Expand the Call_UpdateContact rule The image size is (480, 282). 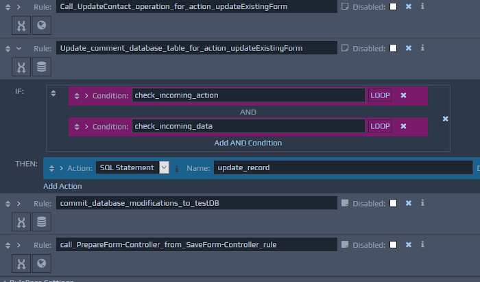pyautogui.click(x=19, y=7)
